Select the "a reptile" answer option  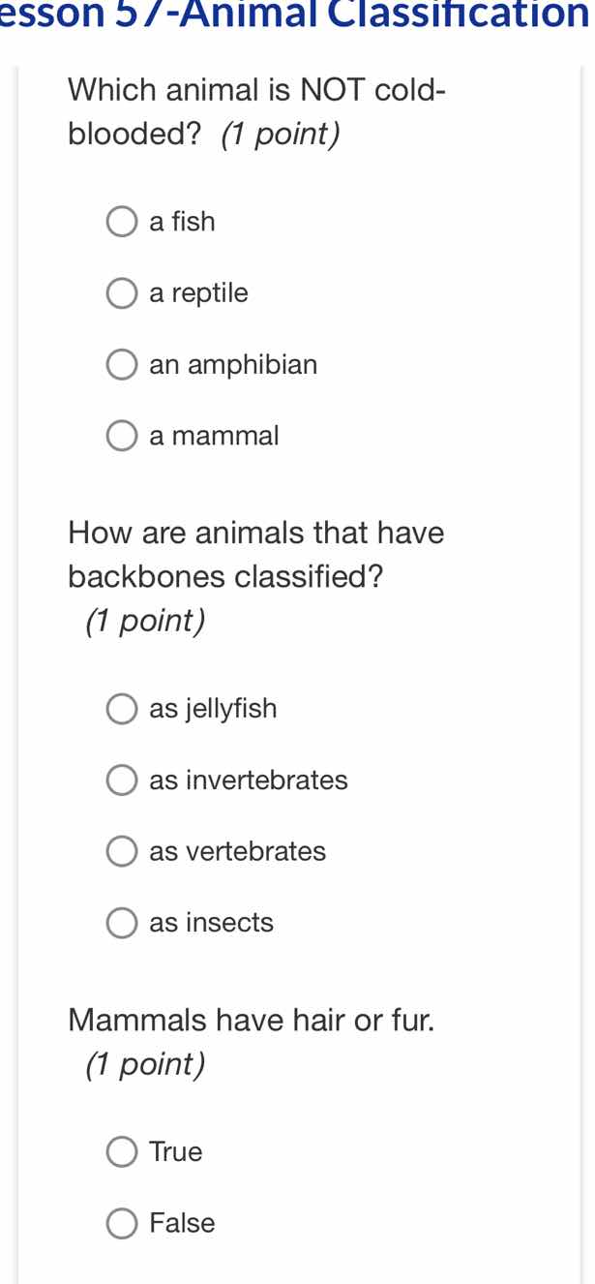[x=121, y=292]
